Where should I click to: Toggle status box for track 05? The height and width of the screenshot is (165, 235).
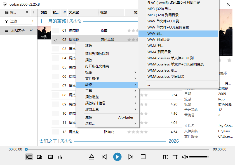[x=56, y=67]
